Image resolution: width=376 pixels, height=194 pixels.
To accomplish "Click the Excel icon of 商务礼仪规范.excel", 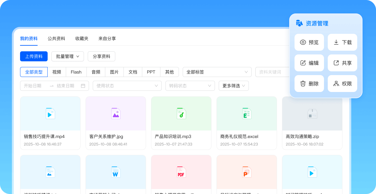I will [x=247, y=114].
